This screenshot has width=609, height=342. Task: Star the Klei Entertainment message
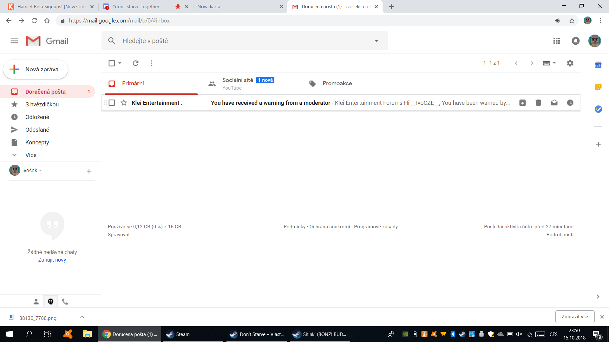coord(124,103)
